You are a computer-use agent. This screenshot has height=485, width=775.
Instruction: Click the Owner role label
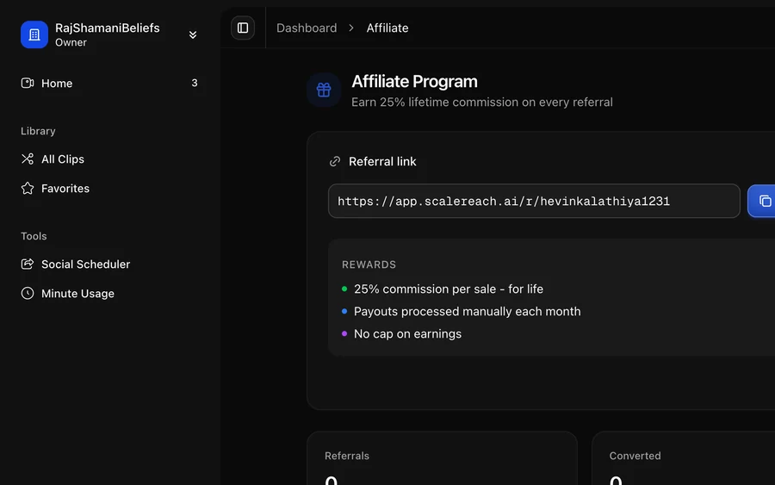click(71, 42)
